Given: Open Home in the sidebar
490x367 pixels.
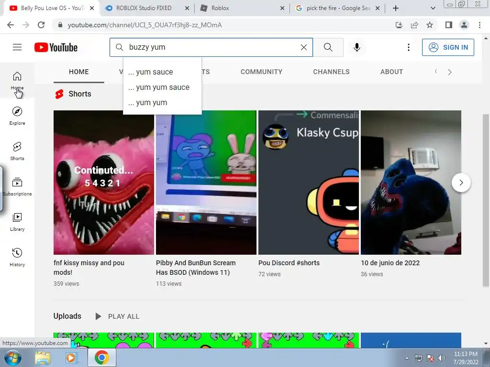Looking at the screenshot, I should [x=17, y=80].
